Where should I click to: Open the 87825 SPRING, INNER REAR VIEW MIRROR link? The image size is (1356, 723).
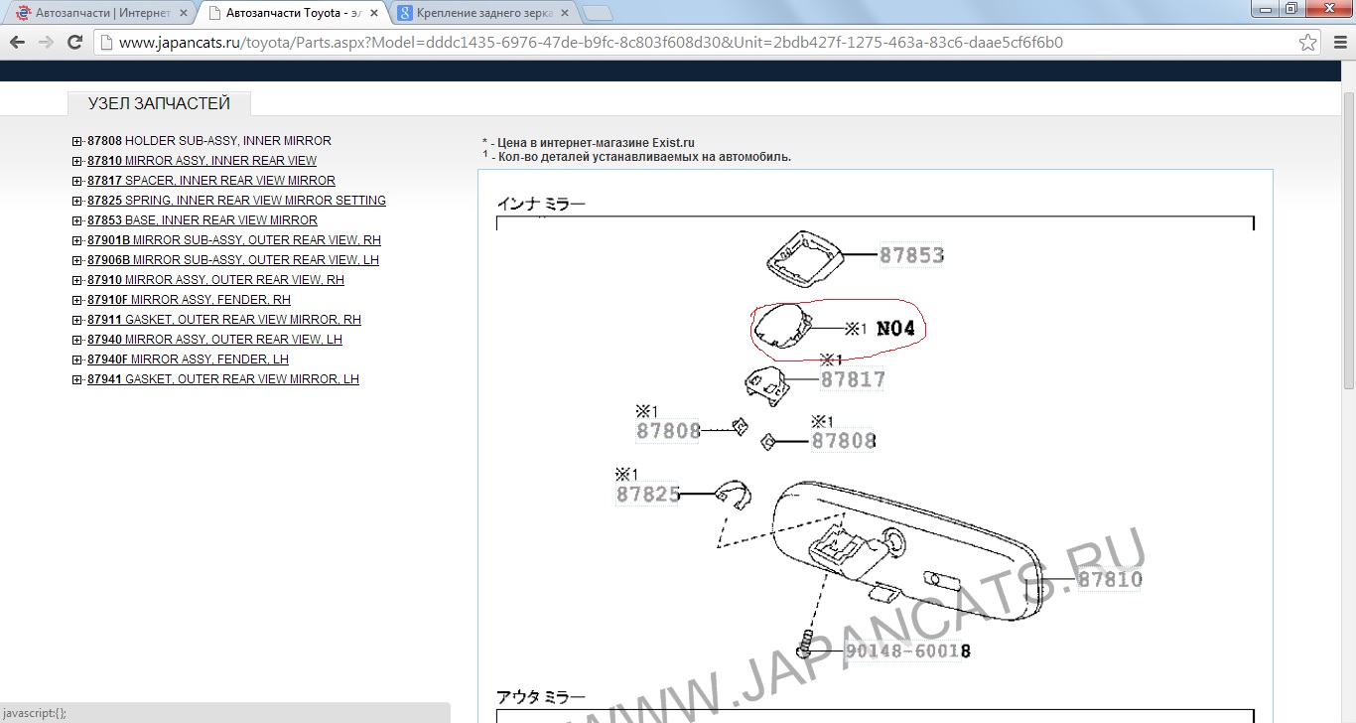[x=236, y=201]
